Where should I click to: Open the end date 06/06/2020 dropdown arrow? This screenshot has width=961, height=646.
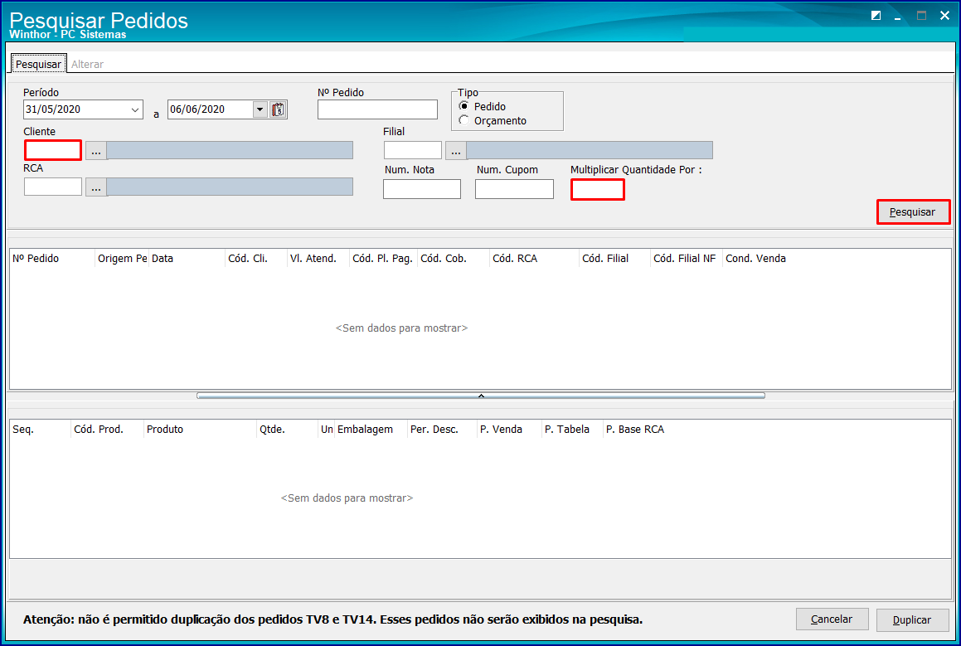tap(260, 109)
